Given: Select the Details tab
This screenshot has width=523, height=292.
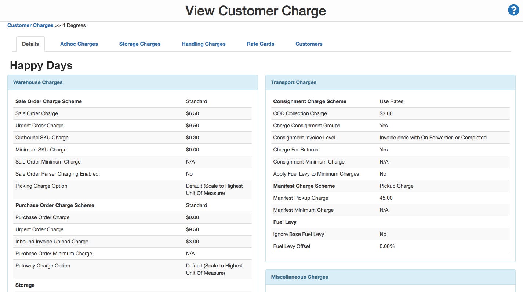Looking at the screenshot, I should [30, 44].
